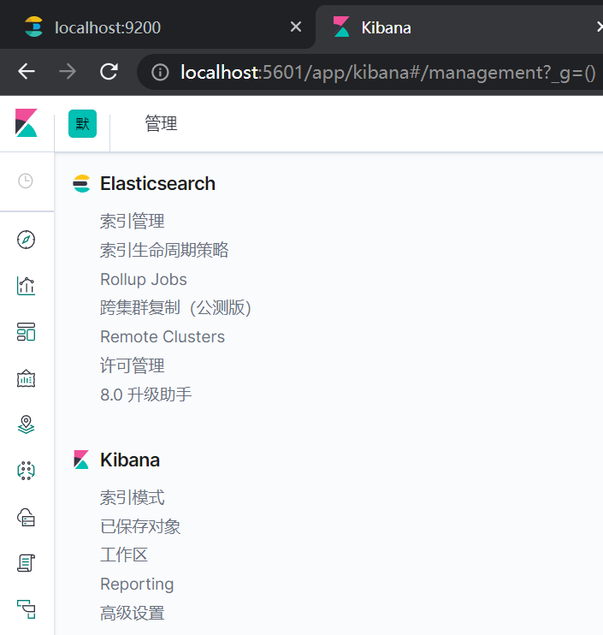Close the localhost:9200 tab
The image size is (603, 635).
296,27
